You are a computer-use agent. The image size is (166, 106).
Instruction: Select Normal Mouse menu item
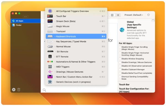coord(76,46)
